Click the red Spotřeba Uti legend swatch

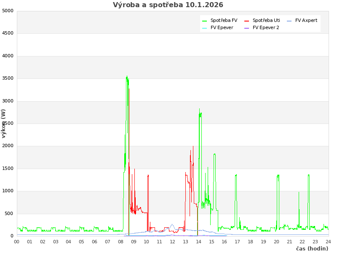[x=247, y=21]
